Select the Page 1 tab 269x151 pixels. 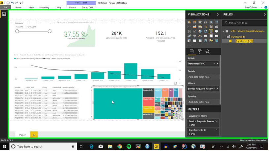coord(23,135)
